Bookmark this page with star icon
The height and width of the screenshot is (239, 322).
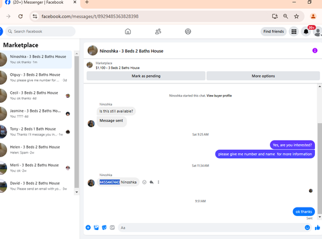[x=296, y=16]
